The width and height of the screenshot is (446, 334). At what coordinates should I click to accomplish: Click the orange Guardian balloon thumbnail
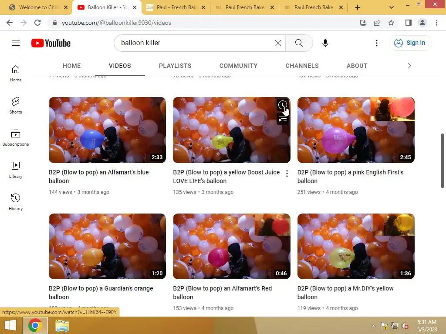click(107, 246)
